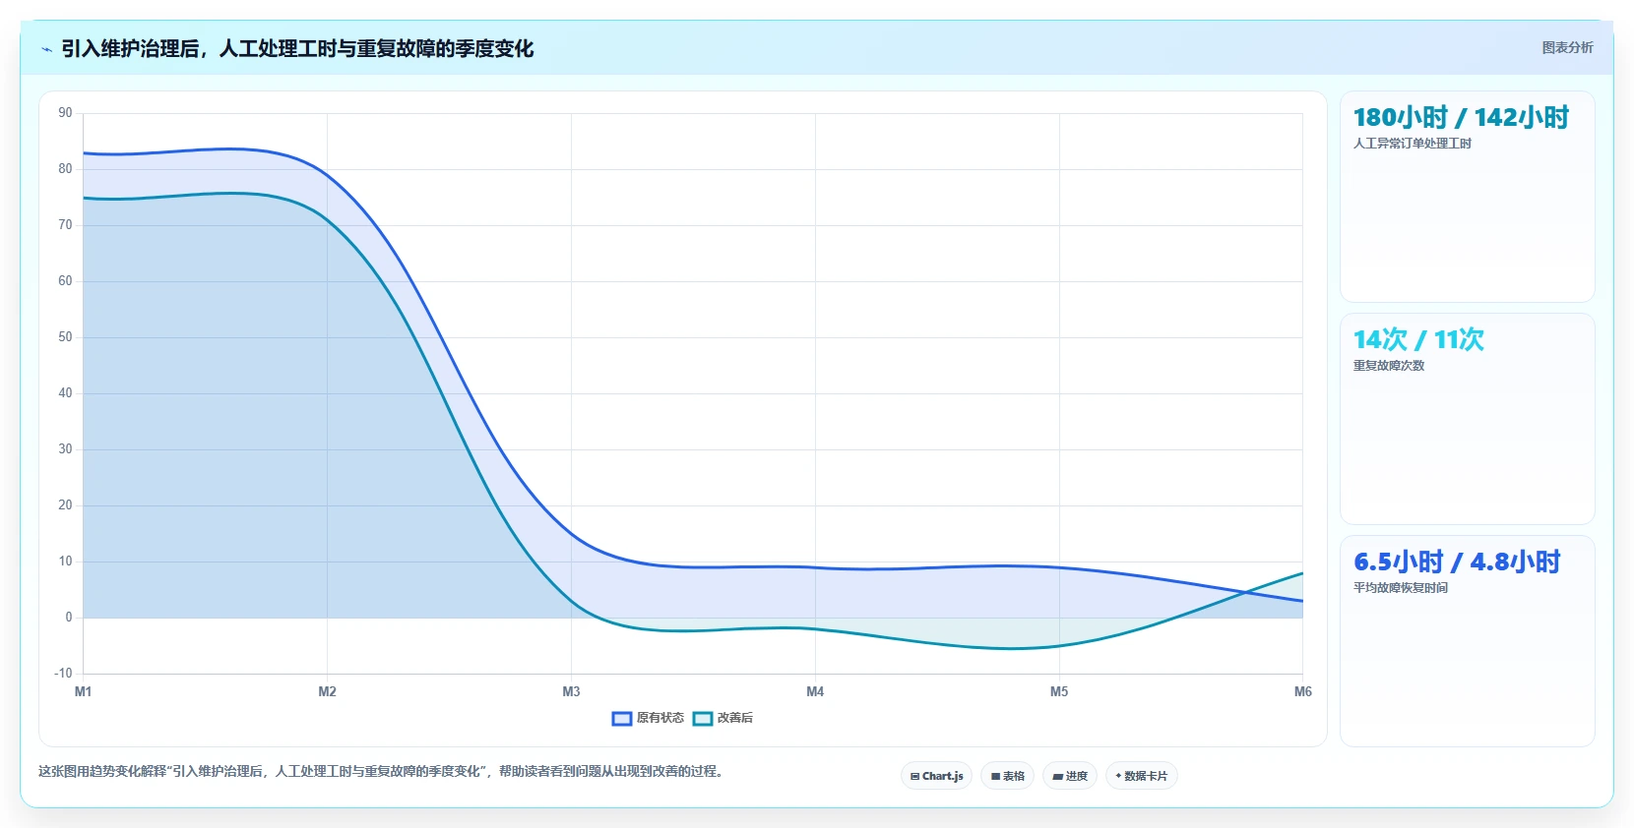
Task: Click the 平均故障恢复时间 label
Action: [1400, 588]
